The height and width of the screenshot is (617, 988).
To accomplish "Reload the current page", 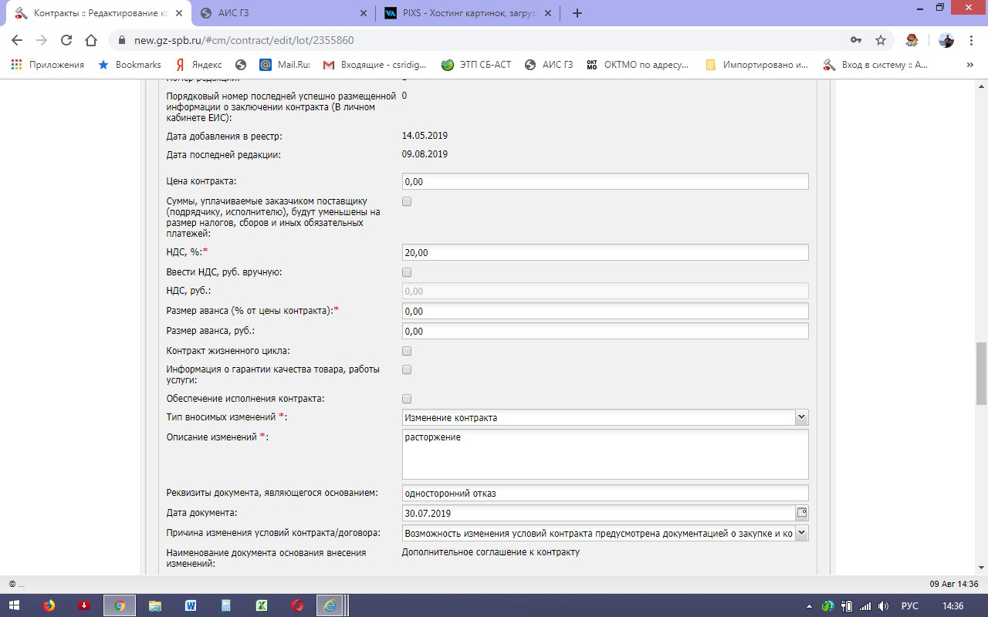I will coord(66,40).
